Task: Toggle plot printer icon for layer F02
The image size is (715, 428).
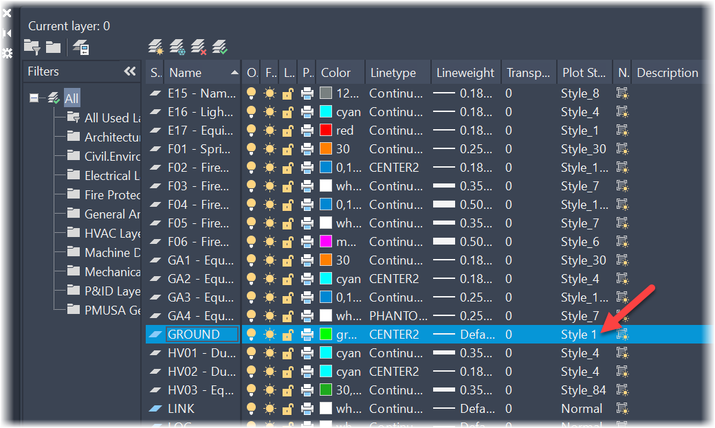Action: click(x=307, y=168)
